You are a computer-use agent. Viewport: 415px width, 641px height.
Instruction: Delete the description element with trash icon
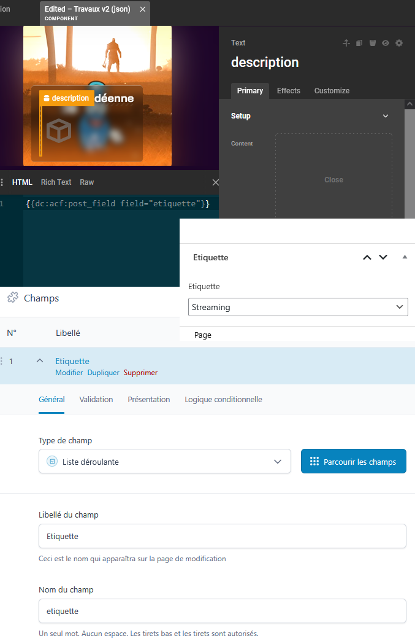coord(373,43)
